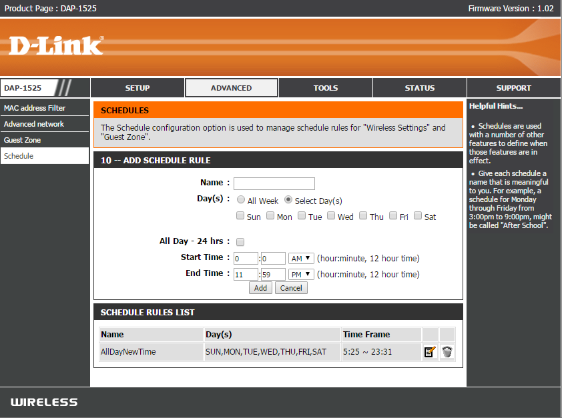Click the End Time minute field
The height and width of the screenshot is (418, 562).
point(273,275)
